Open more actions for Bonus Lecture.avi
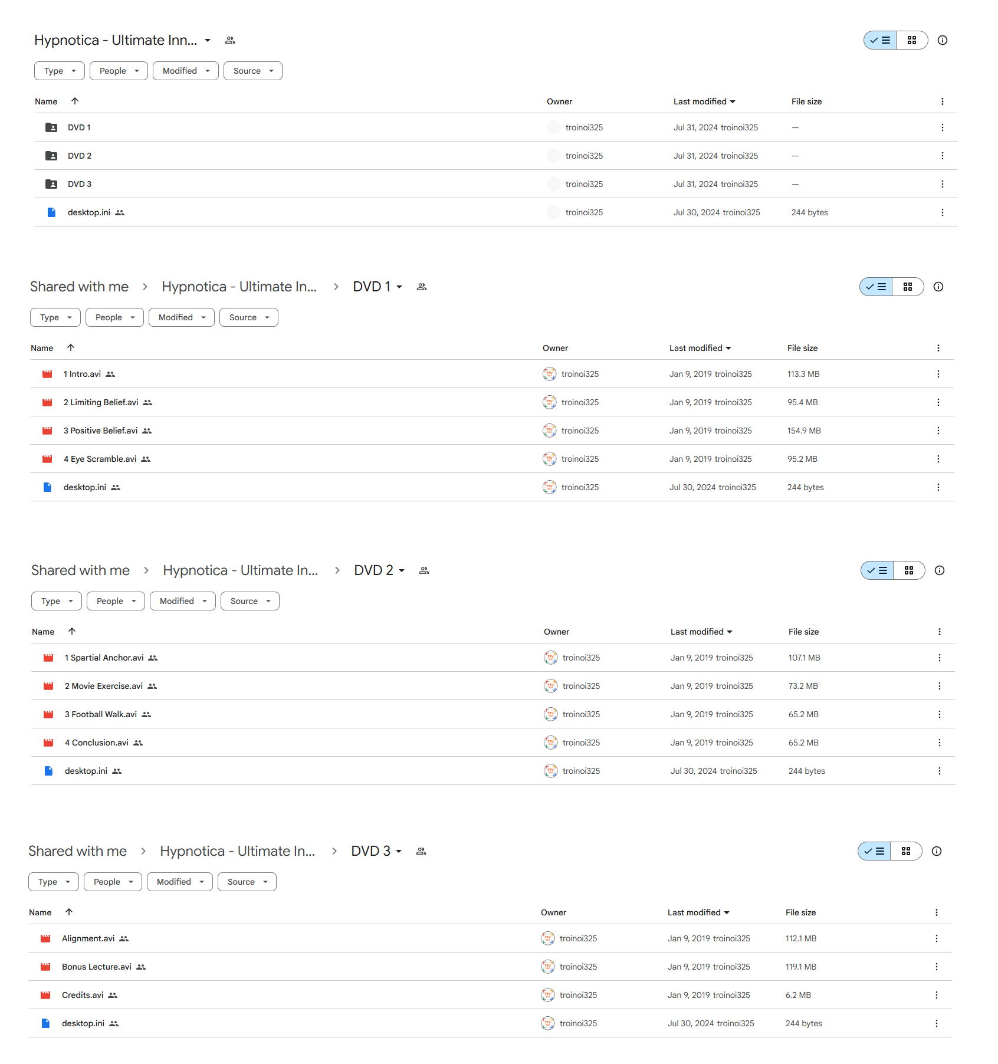Viewport: 998px width, 1064px height. coord(937,967)
